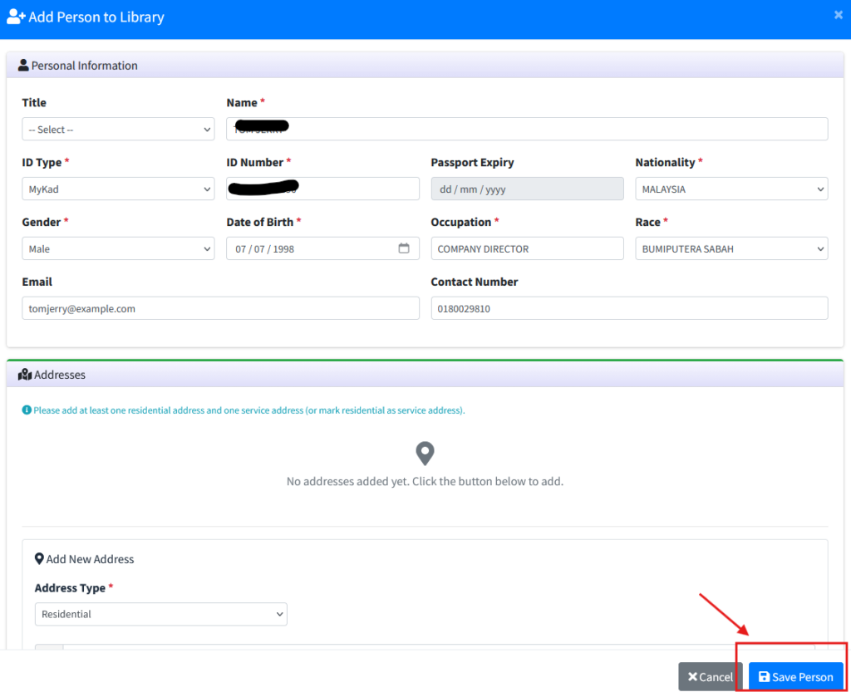Click the Addresses section map icon
Viewport: 851px width, 697px height.
(x=25, y=375)
